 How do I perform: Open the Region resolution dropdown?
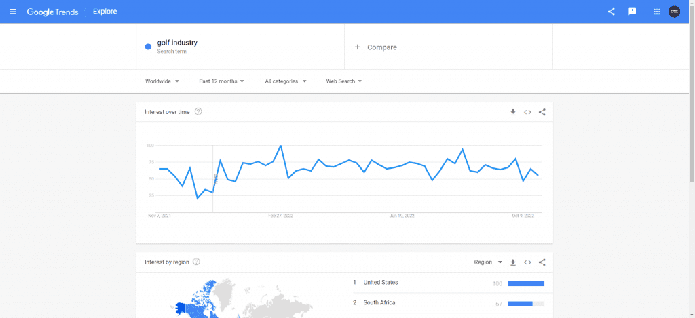click(x=488, y=262)
